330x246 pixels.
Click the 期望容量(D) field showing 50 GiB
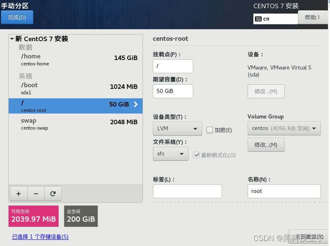point(173,91)
